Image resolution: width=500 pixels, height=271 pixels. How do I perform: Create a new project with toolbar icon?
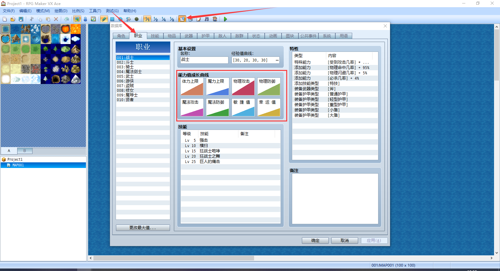(5, 19)
